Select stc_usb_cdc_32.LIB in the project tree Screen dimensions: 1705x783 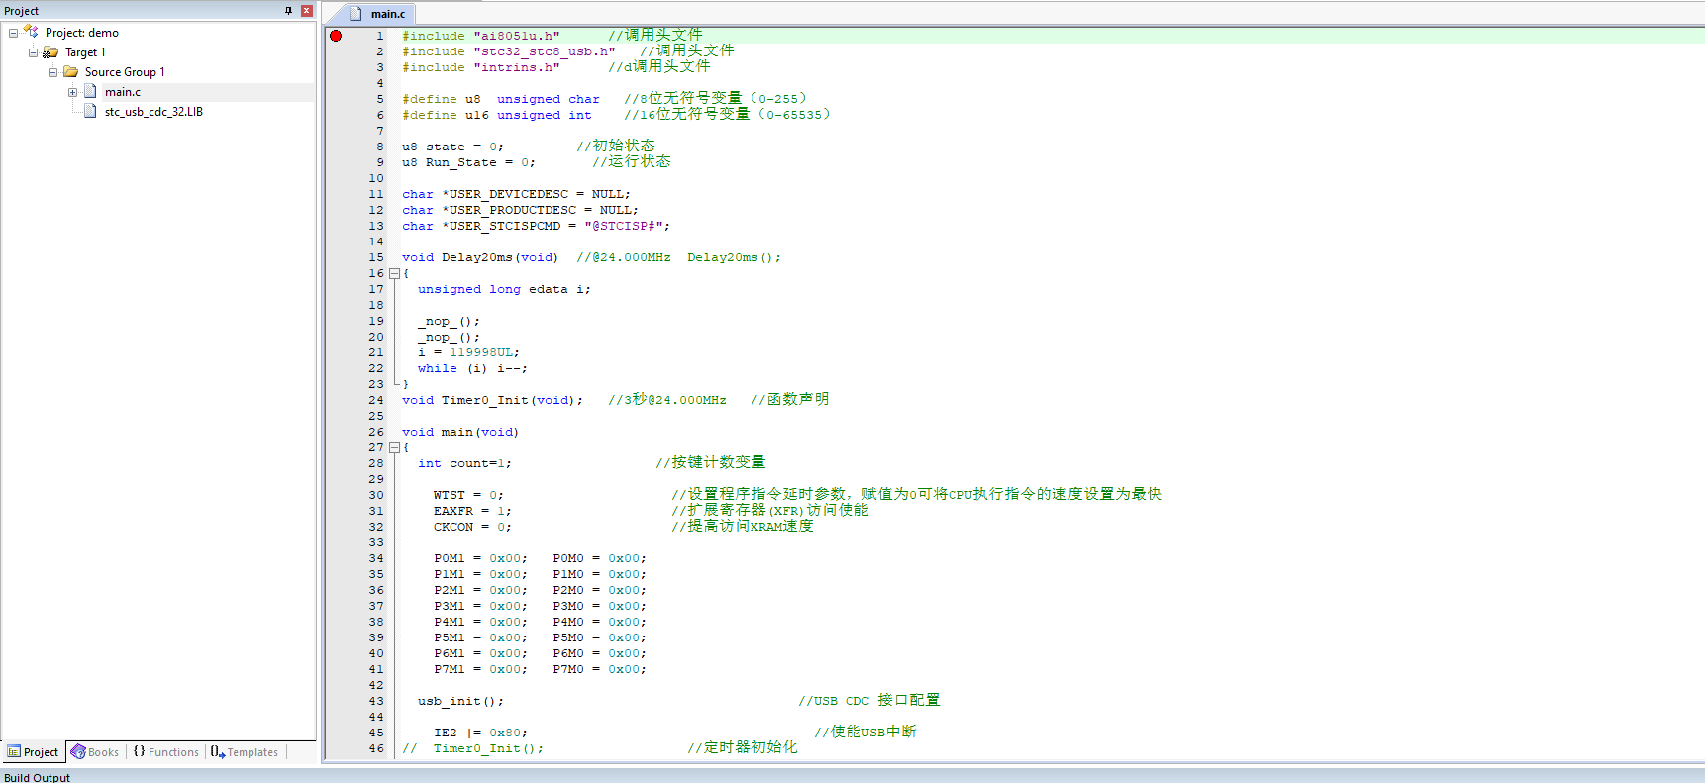coord(153,112)
